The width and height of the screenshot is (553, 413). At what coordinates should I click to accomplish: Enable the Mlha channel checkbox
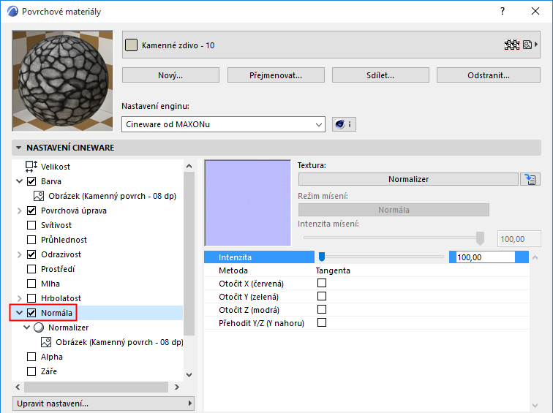pos(31,284)
